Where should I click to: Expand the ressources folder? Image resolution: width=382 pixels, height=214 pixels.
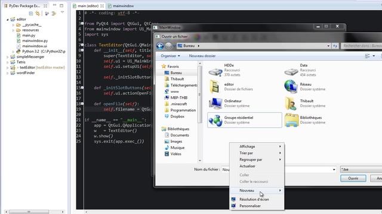[13, 30]
